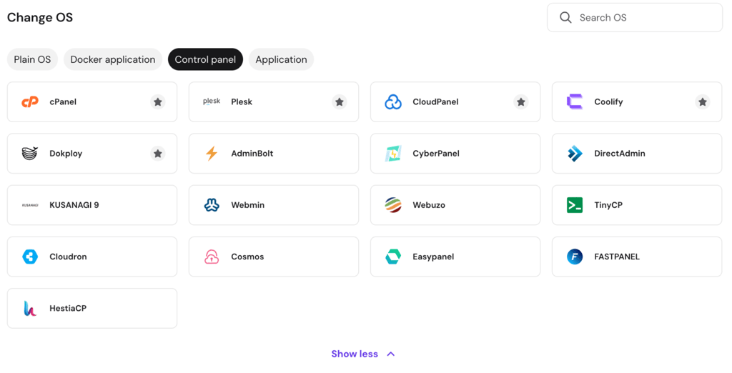Select the Webmin label text

248,205
